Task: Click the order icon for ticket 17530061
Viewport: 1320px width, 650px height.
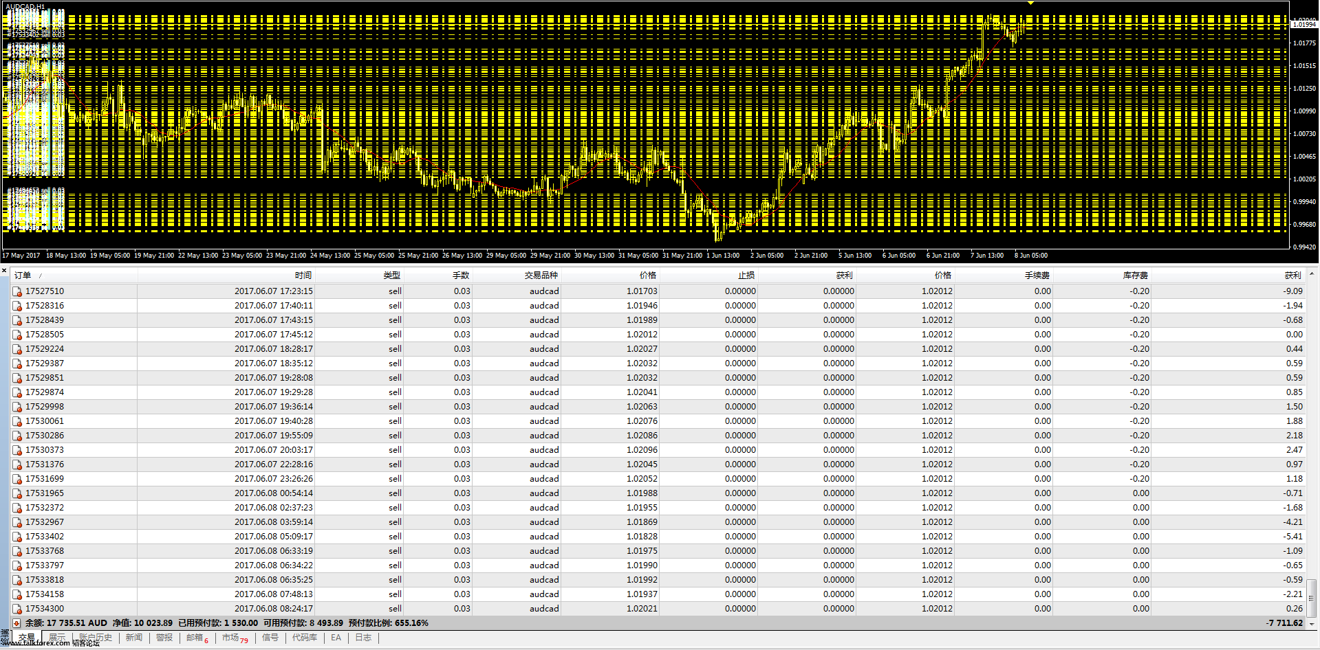Action: (x=17, y=421)
